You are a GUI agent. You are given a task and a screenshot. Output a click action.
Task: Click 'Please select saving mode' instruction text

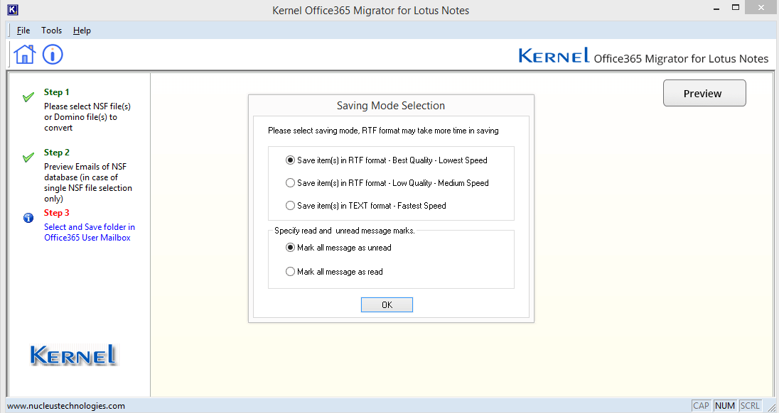[x=383, y=131]
